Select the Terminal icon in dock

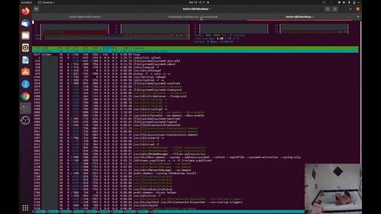(x=25, y=108)
